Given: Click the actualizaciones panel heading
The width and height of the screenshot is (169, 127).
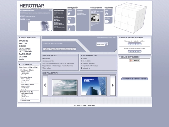Looking at the screenshot, I should [59, 10].
